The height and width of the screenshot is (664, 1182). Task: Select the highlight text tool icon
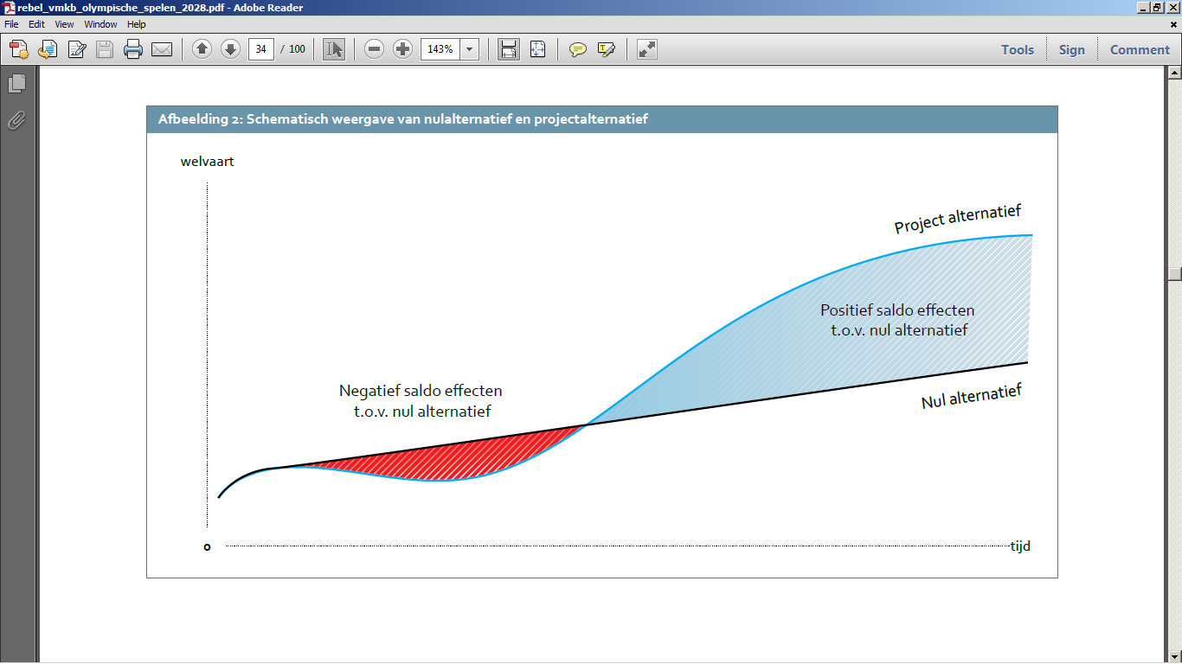coord(606,49)
